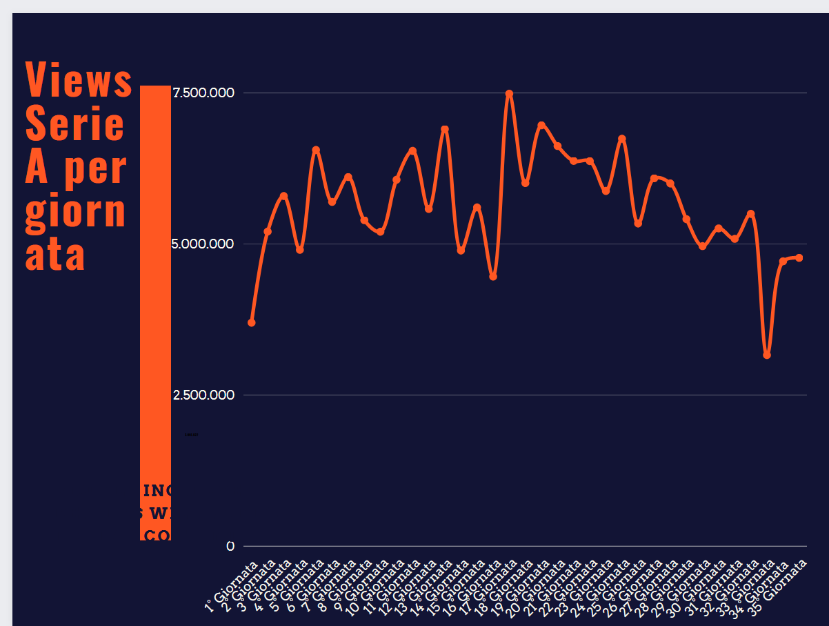Select the lowest dip data point at 33° Giornata
829x626 pixels.
(x=767, y=355)
